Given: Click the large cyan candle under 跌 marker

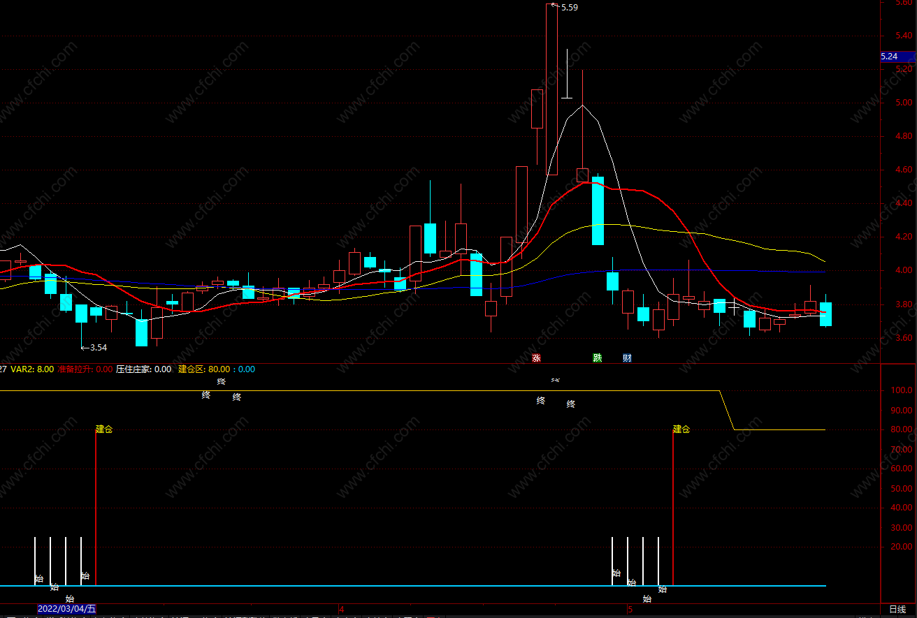Looking at the screenshot, I should [x=598, y=210].
